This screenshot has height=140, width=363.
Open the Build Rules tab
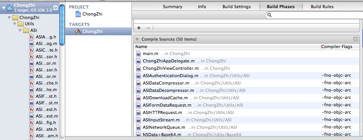(322, 7)
